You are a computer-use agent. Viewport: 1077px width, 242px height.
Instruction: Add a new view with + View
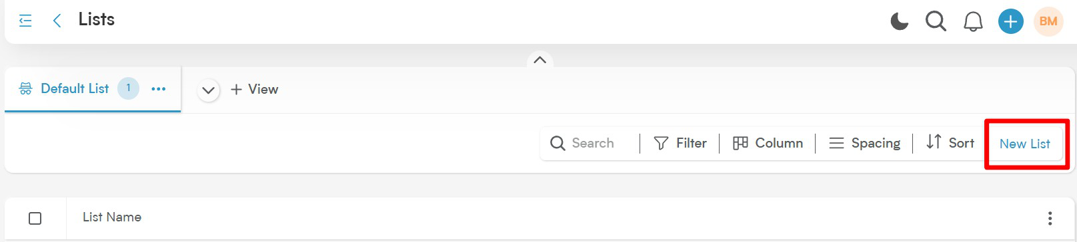coord(254,89)
